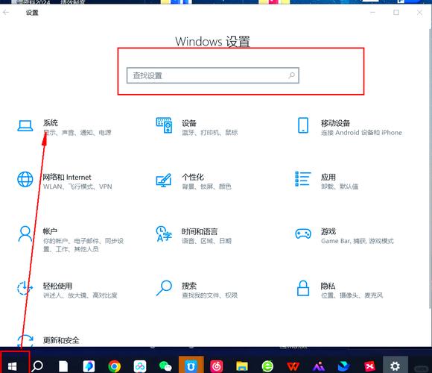This screenshot has height=373, width=432.
Task: Open 搜索 settings magnifier icon
Action: pos(164,288)
